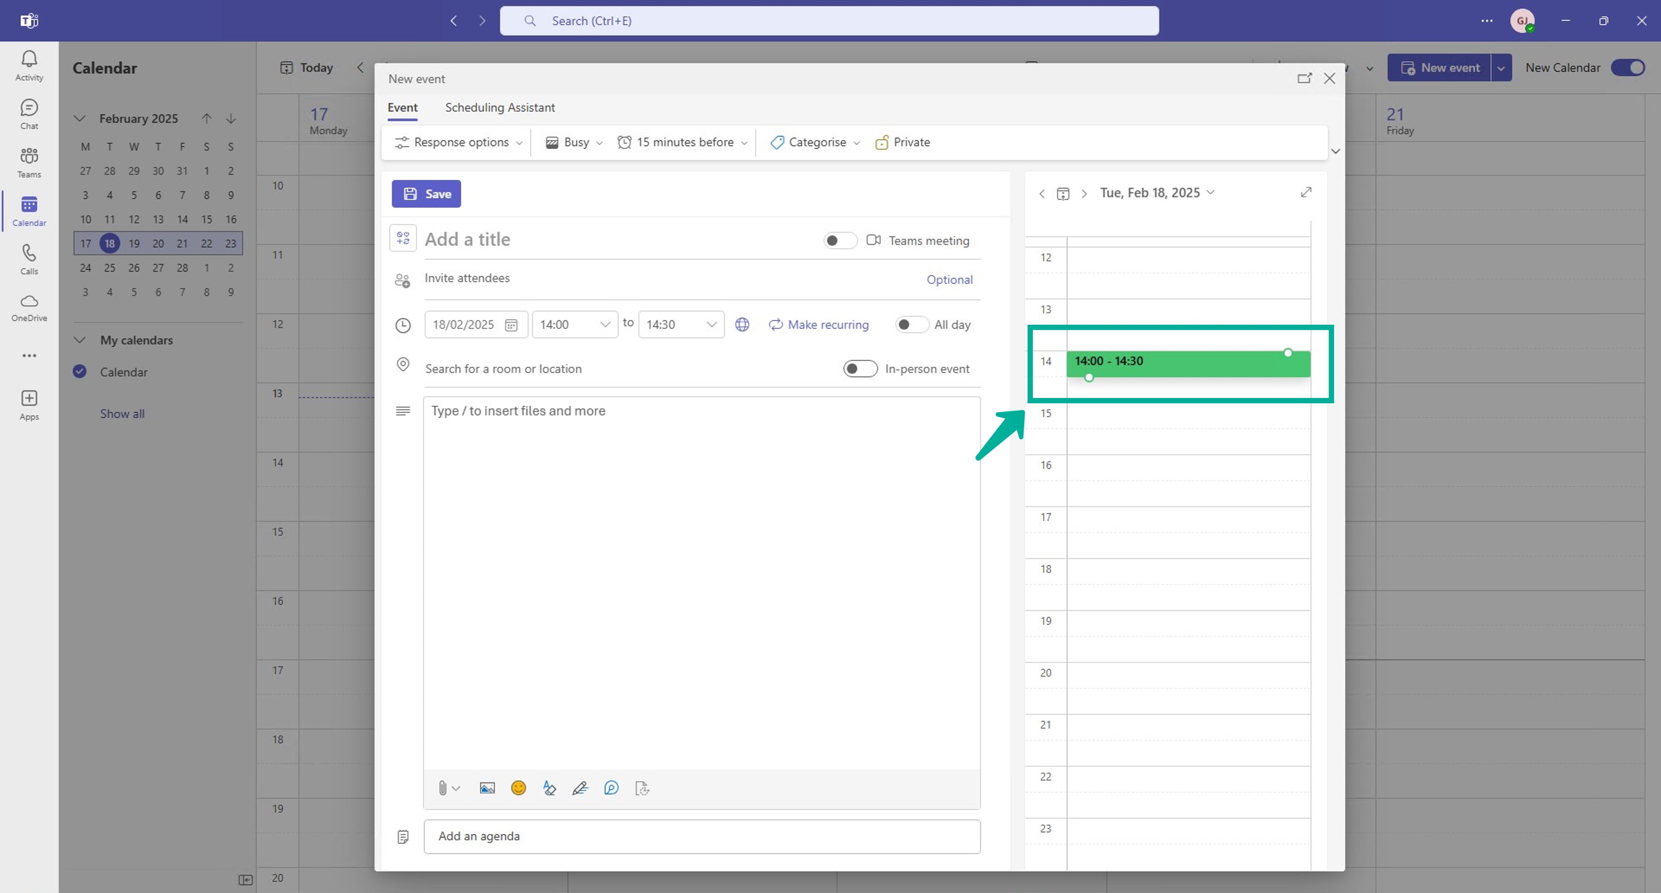This screenshot has width=1661, height=893.
Task: Click the Add an agenda field
Action: (701, 836)
